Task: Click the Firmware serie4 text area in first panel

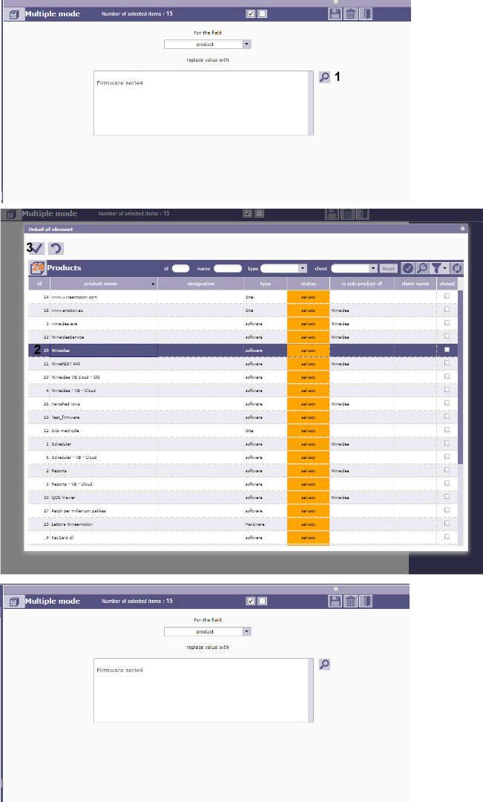Action: pos(201,103)
